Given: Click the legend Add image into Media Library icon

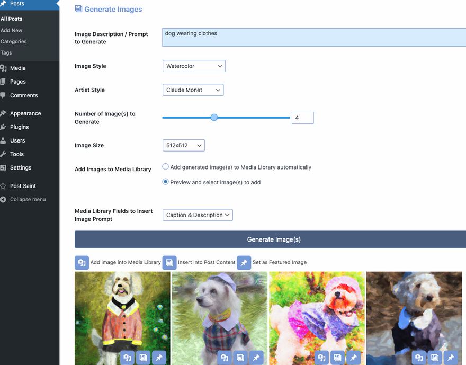Looking at the screenshot, I should click(82, 263).
